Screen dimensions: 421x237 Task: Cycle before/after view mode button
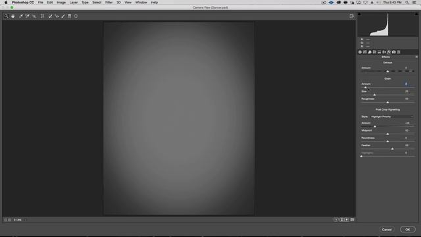[x=336, y=220]
